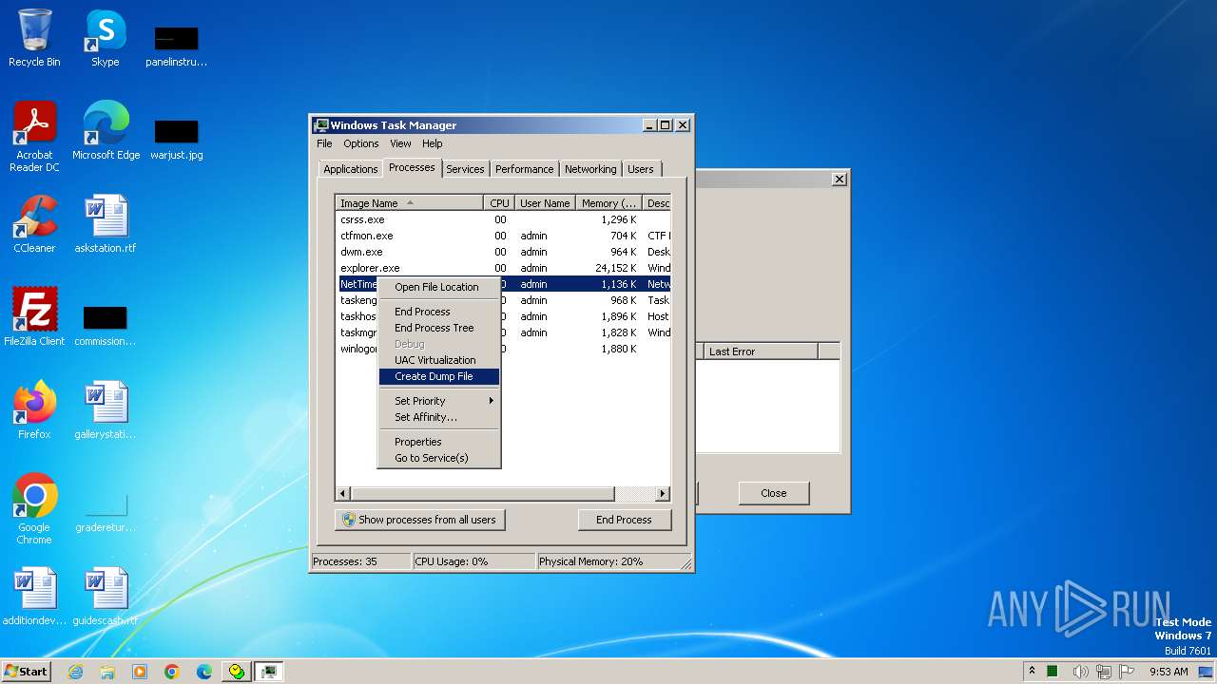Select the dwm.exe process row
This screenshot has height=684, width=1217.
pos(504,252)
